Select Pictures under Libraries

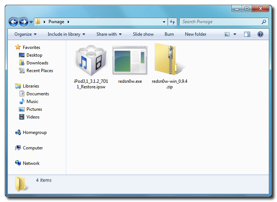[34, 109]
